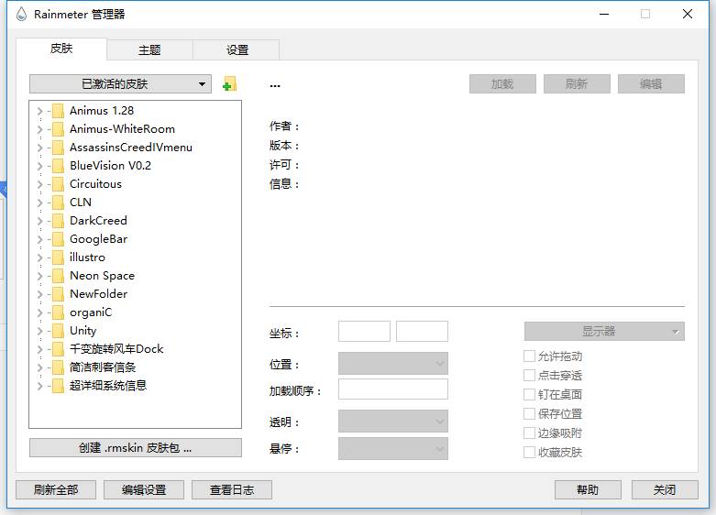This screenshot has height=515, width=716.
Task: Expand the illustro tree node arrow
Action: pyautogui.click(x=39, y=257)
